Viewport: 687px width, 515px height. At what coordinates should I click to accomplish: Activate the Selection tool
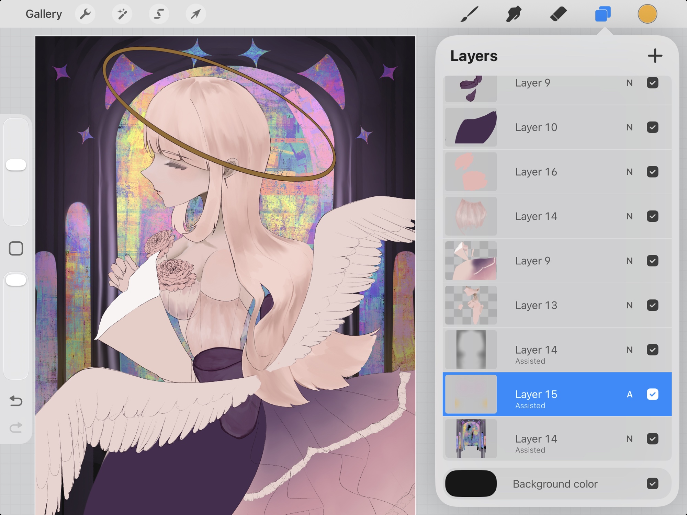[x=159, y=14]
